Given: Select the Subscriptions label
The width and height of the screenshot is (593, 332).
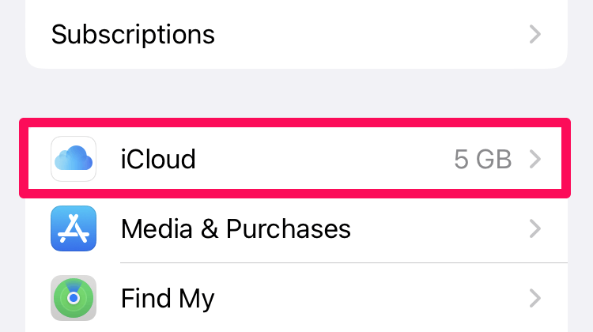Looking at the screenshot, I should 133,35.
